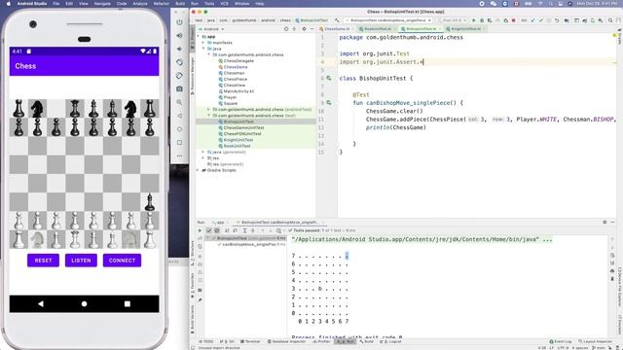Rerun tests with green play icon in Run panel

[200, 230]
